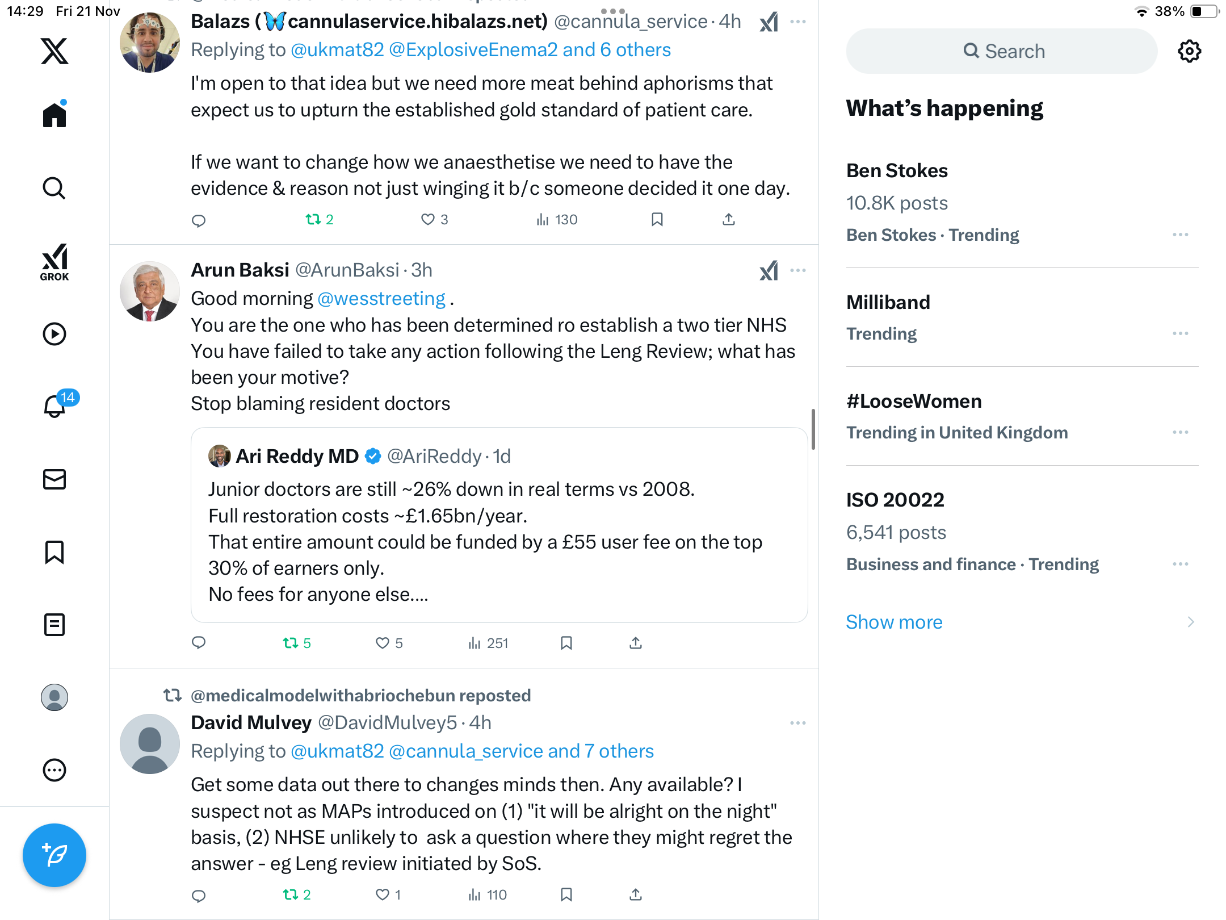Like Arun Baksi's post
1226x920 pixels.
tap(383, 643)
